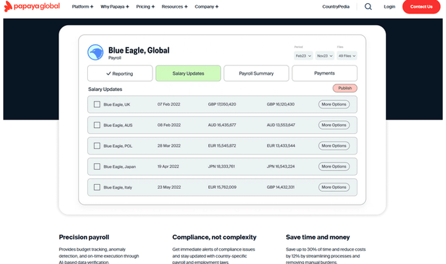
Task: Click the date 23 May 2022
Action: click(169, 187)
